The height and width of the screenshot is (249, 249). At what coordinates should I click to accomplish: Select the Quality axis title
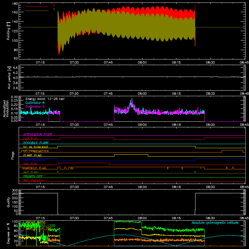8,202
